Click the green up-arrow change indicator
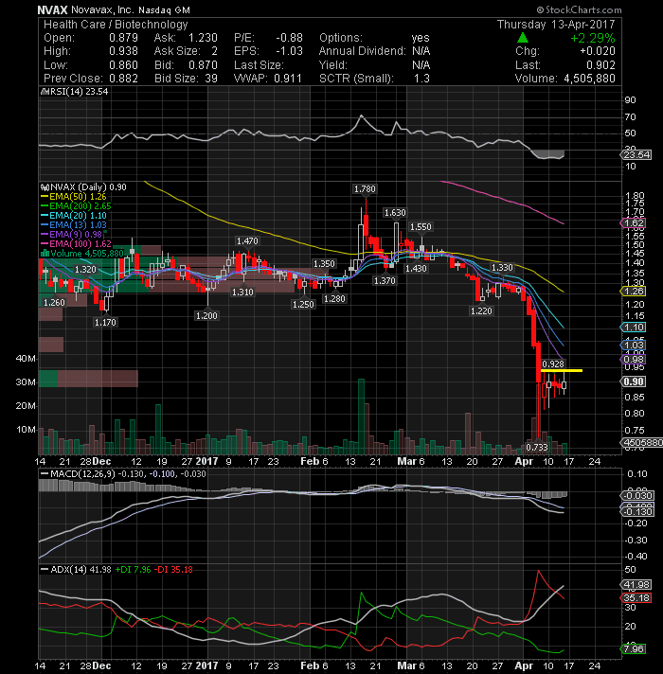Screen dimensions: 663x674 click(523, 38)
